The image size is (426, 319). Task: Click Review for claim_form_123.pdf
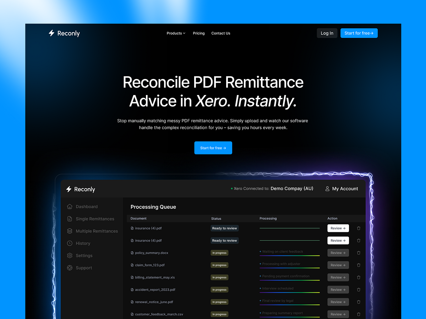[338, 265]
